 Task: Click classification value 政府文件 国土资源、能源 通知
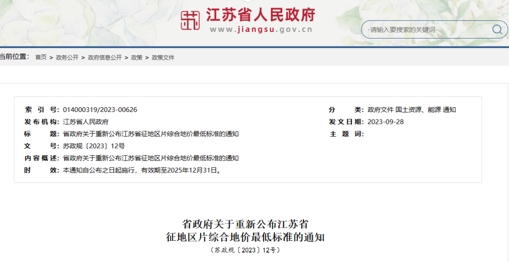[x=411, y=110]
